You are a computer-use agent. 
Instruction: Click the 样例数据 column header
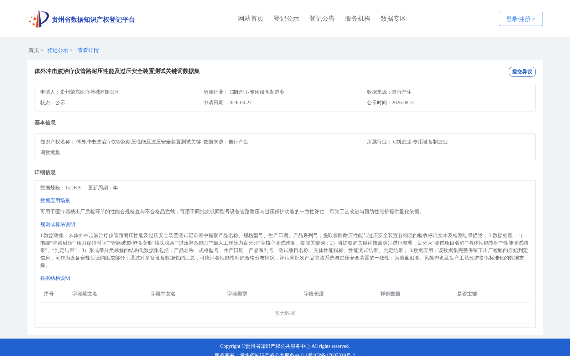390,294
